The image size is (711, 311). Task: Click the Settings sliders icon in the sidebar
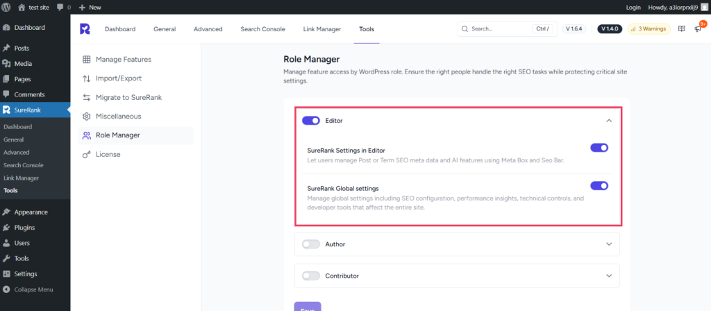6,274
